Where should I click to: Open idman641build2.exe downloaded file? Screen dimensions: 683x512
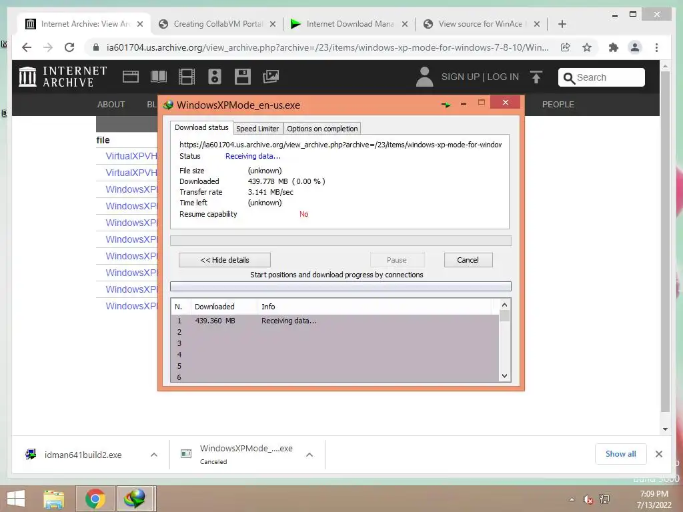coord(83,455)
